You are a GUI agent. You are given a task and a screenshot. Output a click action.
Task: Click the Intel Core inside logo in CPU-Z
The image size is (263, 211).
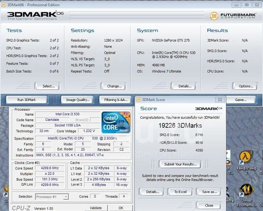coord(116,122)
